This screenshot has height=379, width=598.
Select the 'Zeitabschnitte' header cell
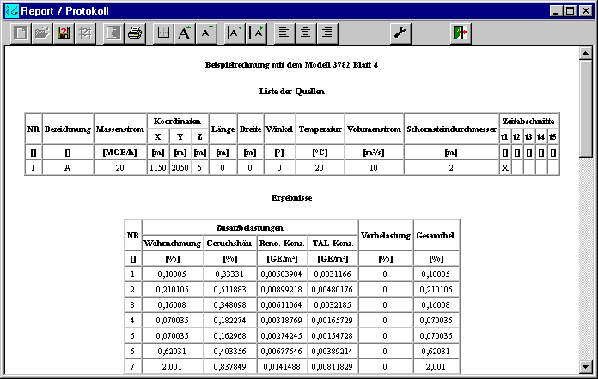pos(528,122)
